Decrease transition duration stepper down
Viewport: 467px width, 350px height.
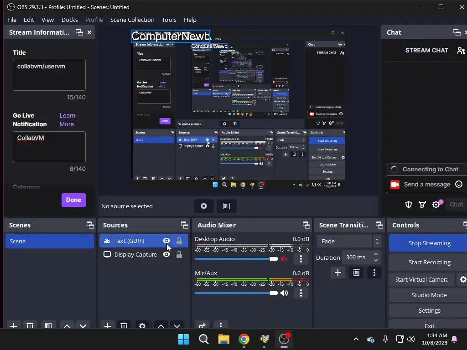tap(376, 261)
